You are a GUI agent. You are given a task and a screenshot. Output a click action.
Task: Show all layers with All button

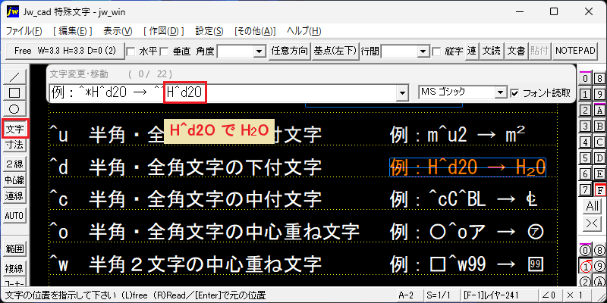(593, 206)
